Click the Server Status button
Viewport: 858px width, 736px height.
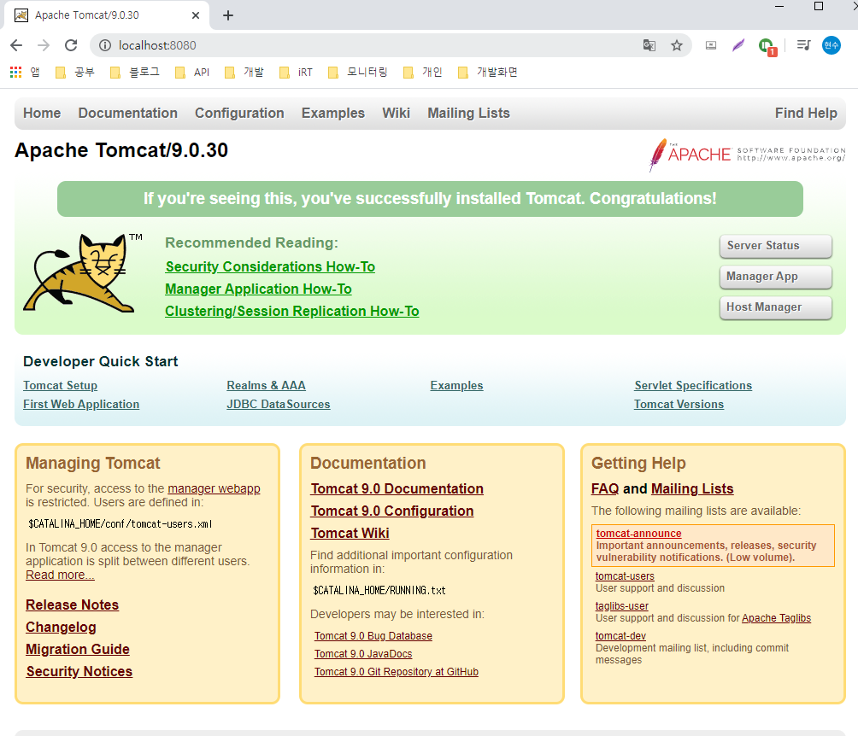(775, 246)
